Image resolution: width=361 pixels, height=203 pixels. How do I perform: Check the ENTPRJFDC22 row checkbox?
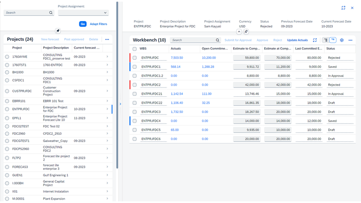134,103
